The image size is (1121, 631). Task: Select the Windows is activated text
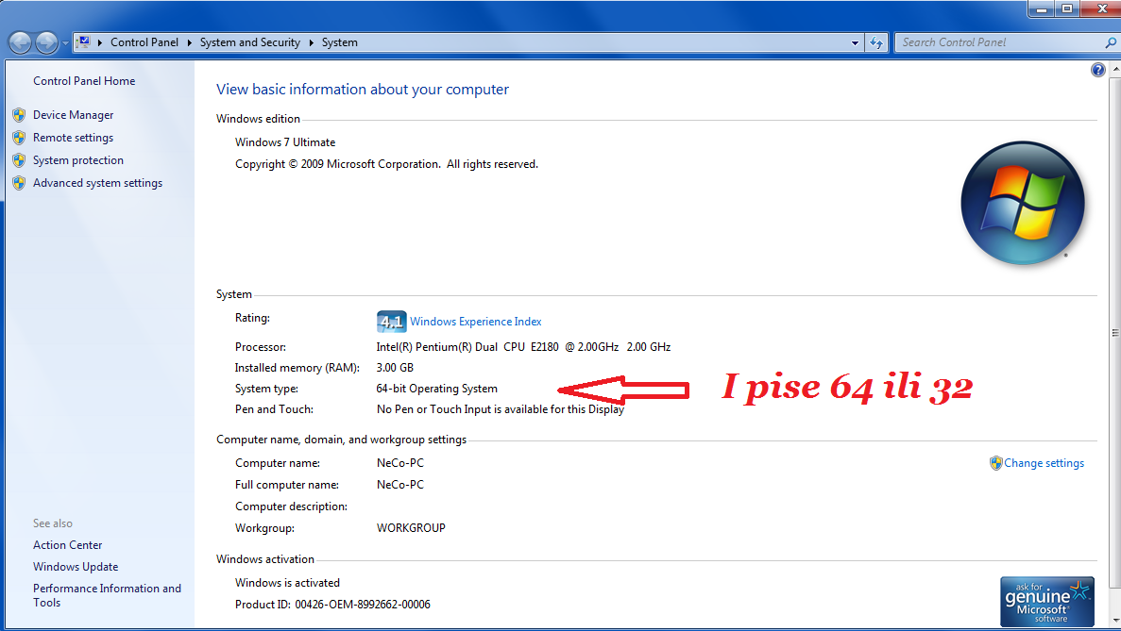point(287,583)
